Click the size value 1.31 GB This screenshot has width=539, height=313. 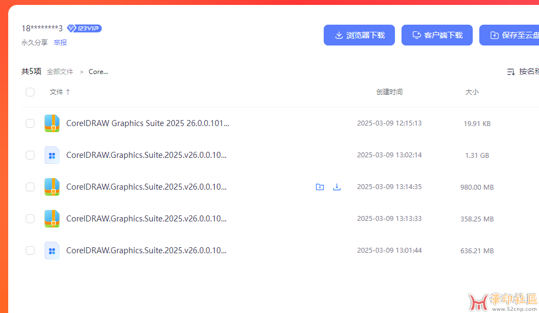[477, 155]
